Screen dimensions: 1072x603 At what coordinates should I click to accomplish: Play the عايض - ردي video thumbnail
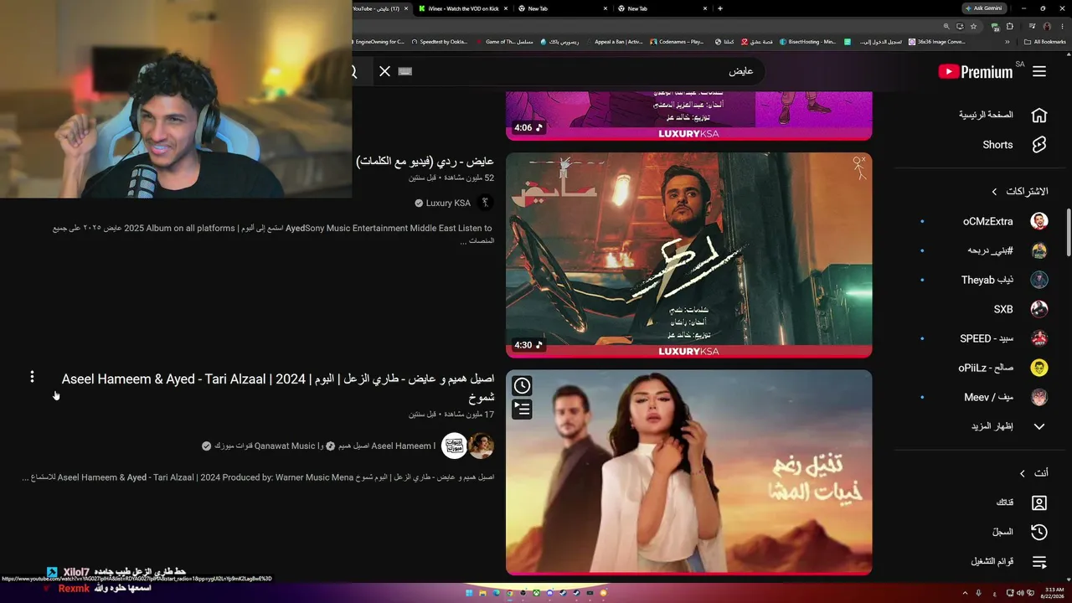coord(688,255)
